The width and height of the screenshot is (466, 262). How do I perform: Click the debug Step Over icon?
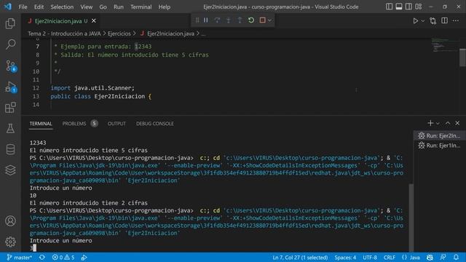(217, 20)
